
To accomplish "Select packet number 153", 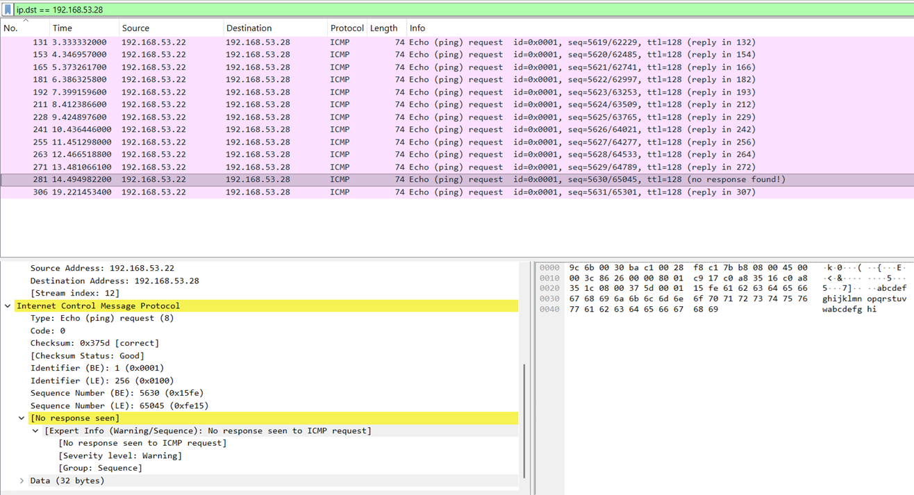I will tap(457, 55).
